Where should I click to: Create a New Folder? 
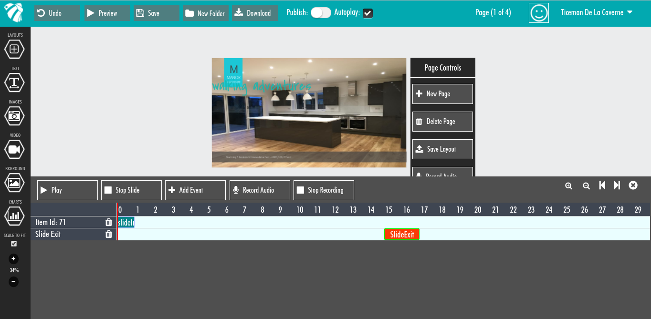[x=206, y=13]
